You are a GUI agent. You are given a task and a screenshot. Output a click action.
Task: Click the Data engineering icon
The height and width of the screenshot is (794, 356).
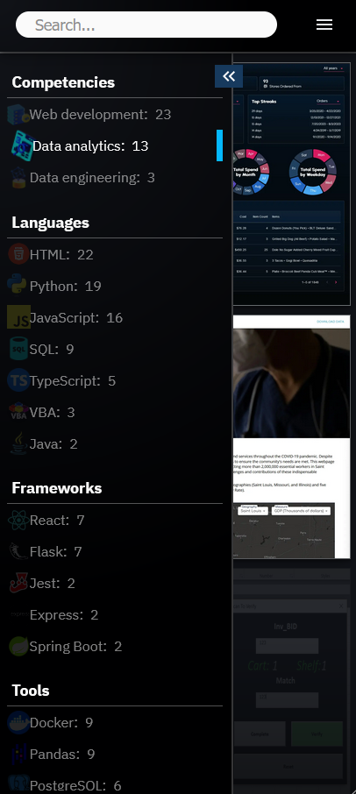point(18,178)
